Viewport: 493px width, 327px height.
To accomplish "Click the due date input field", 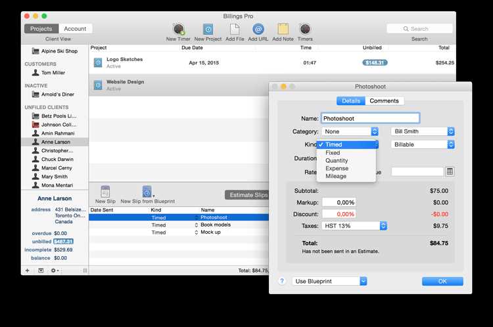I will point(417,171).
